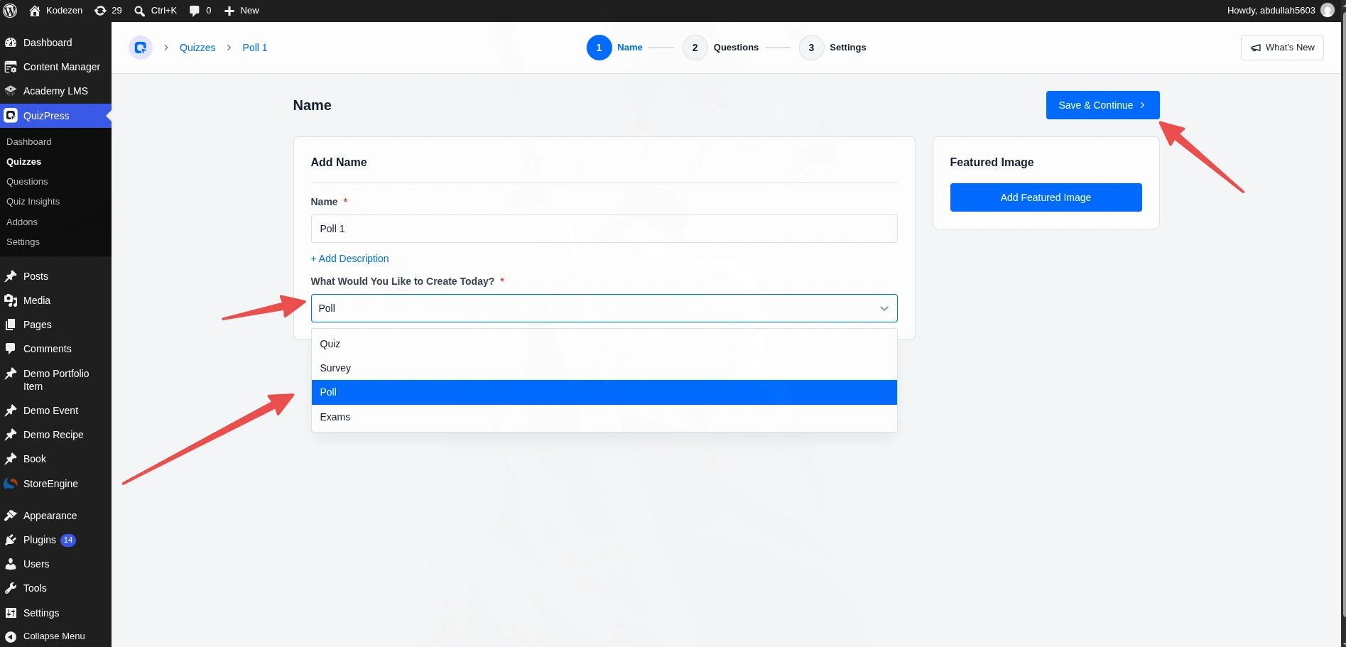Open the Kodezen site home icon
This screenshot has width=1346, height=647.
point(35,11)
